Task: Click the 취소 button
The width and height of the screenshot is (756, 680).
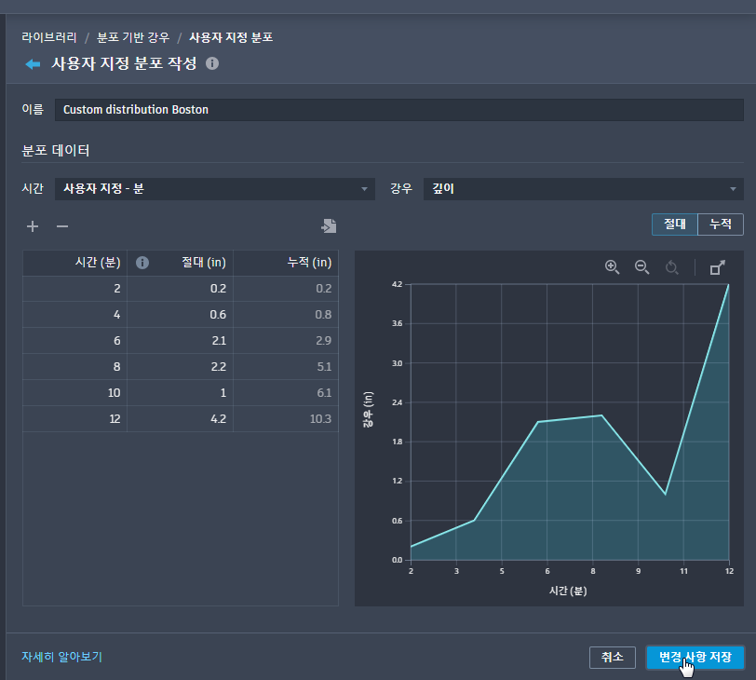Action: (613, 658)
